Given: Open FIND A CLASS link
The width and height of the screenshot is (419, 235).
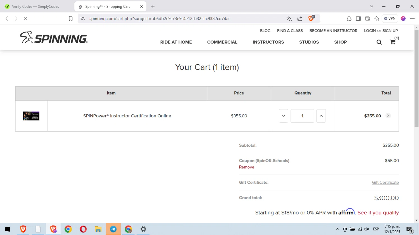Looking at the screenshot, I should [290, 31].
